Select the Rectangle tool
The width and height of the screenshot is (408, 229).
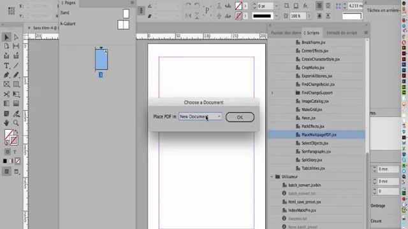tap(16, 85)
